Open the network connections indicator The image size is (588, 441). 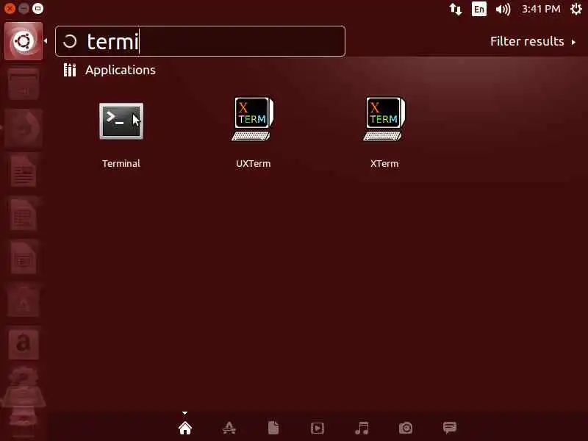(456, 9)
